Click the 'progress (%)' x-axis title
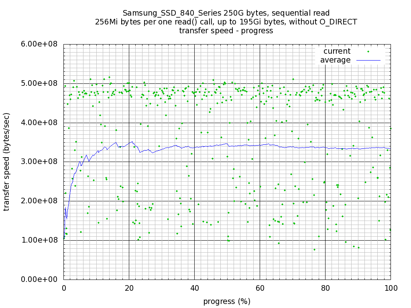The height and width of the screenshot is (308, 411). tap(227, 302)
